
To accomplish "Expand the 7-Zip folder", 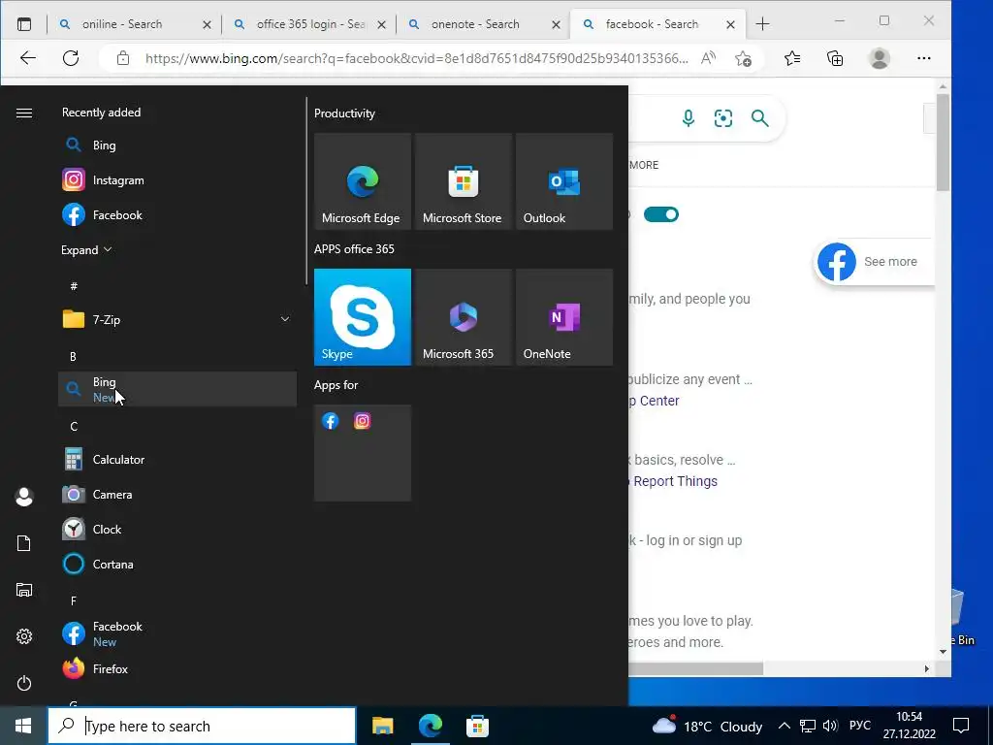I will [x=285, y=319].
